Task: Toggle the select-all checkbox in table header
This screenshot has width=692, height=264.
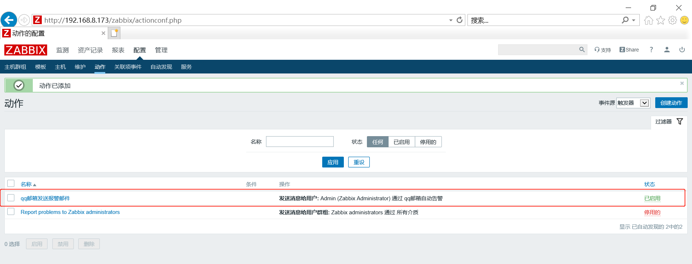Action: 11,184
